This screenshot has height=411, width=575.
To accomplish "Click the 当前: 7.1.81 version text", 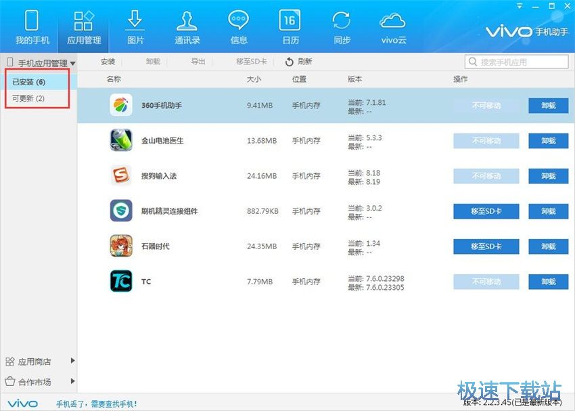I will click(367, 102).
